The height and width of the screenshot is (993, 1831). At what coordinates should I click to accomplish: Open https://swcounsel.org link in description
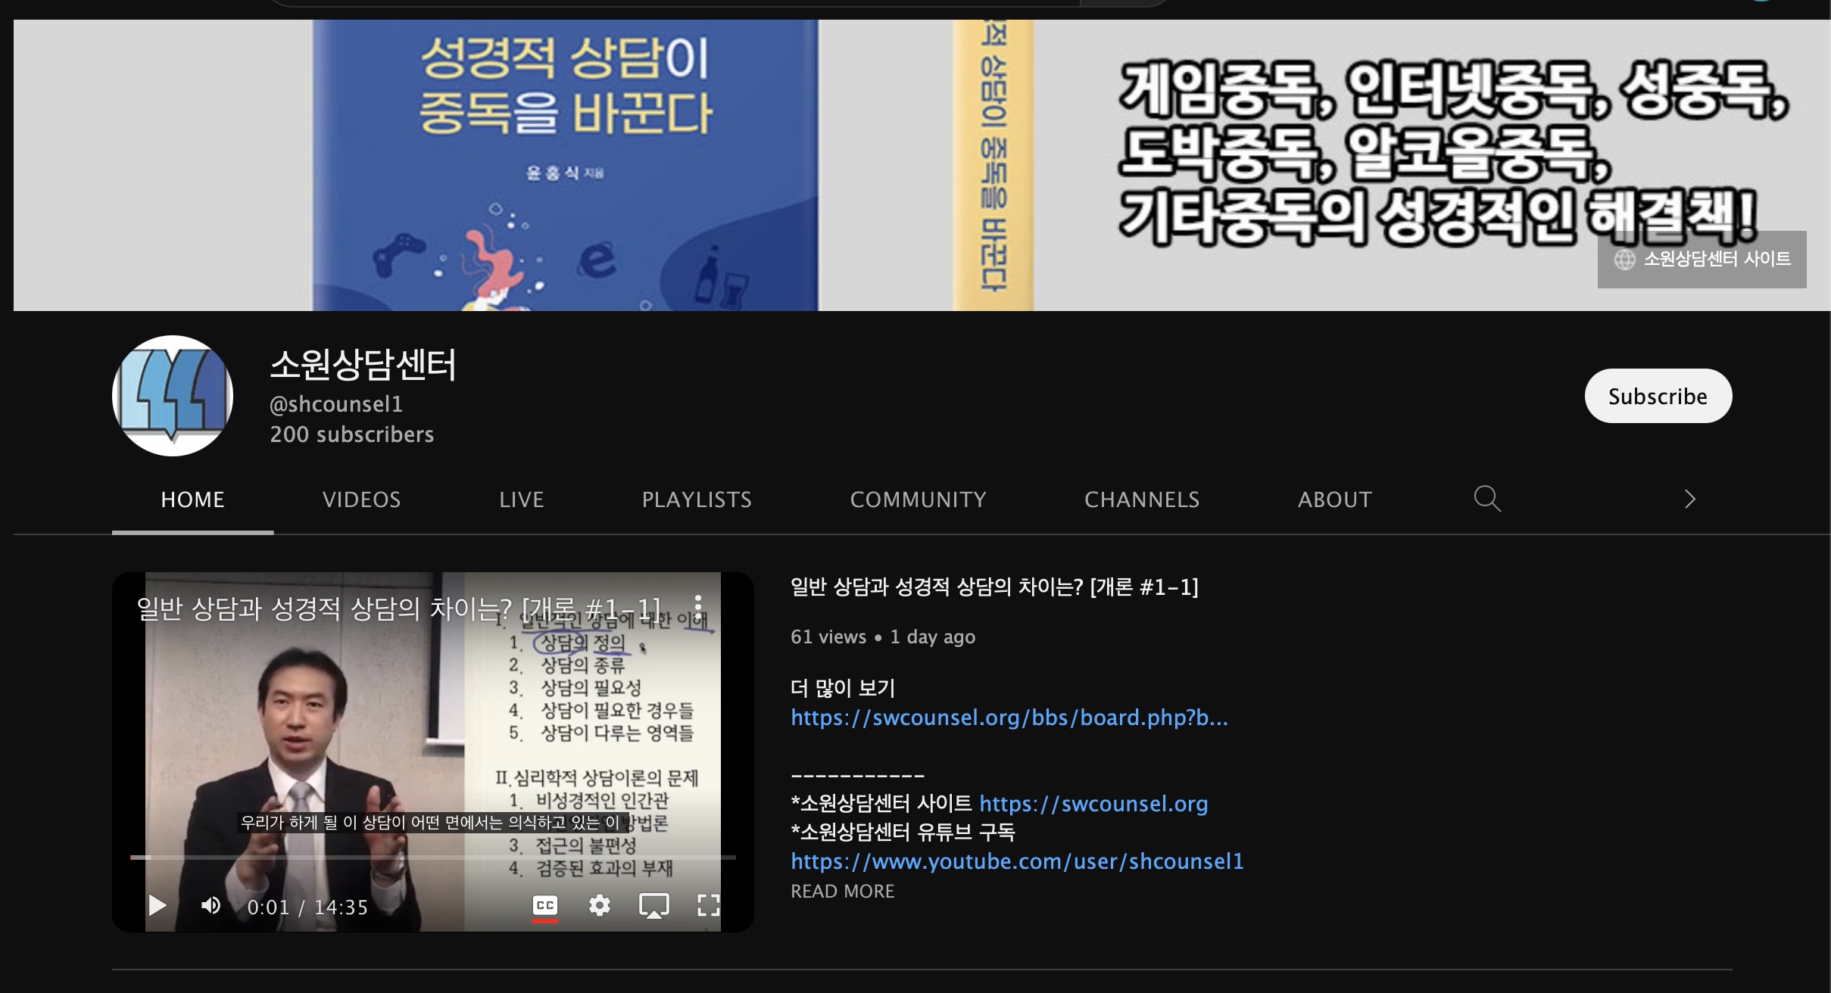tap(1093, 804)
